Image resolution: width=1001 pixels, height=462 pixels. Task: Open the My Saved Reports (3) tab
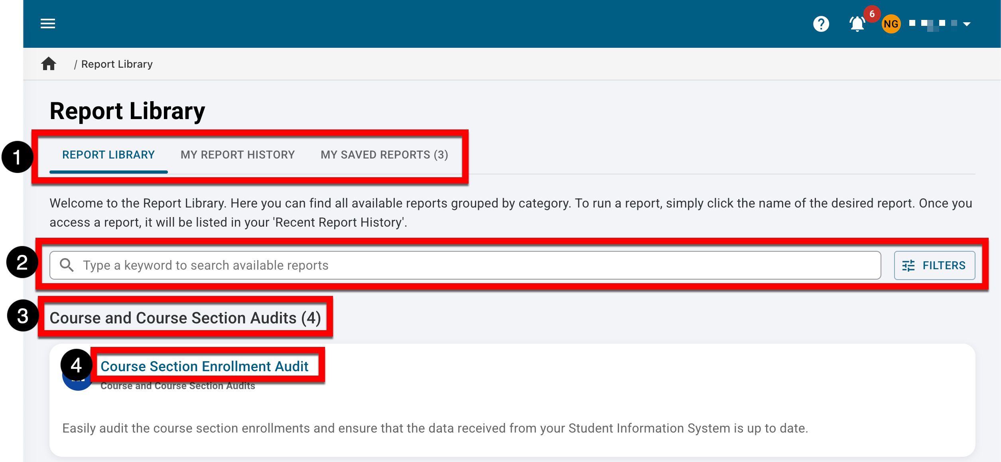coord(384,155)
